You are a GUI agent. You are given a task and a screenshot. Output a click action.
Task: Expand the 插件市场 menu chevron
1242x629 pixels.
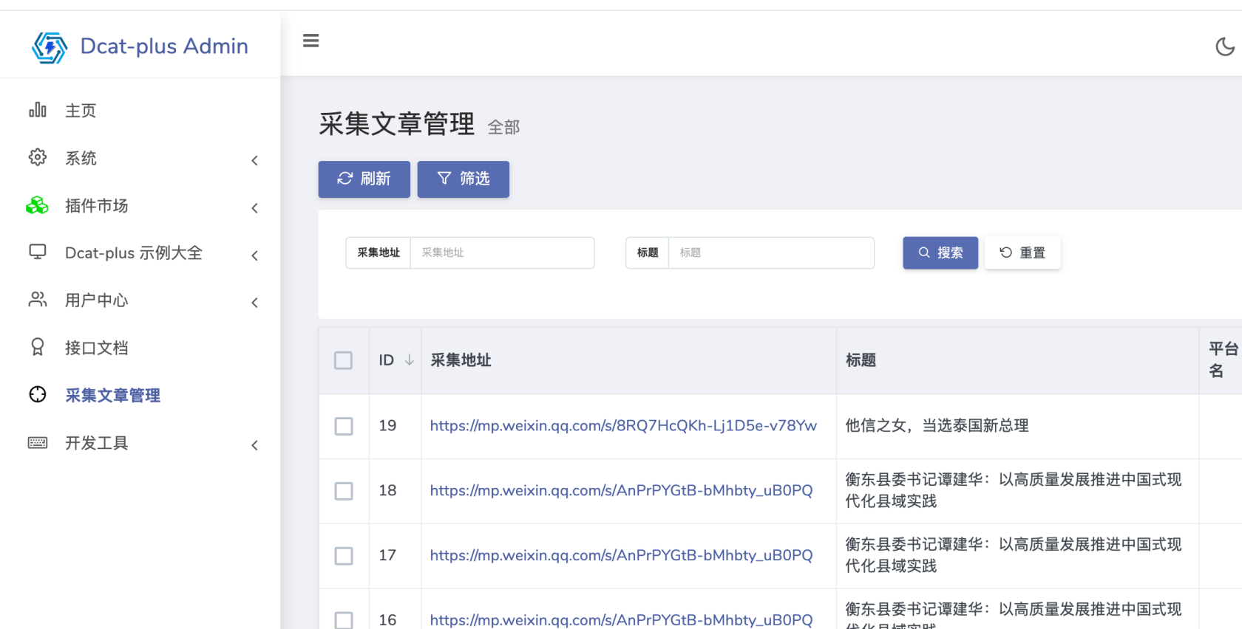[254, 208]
